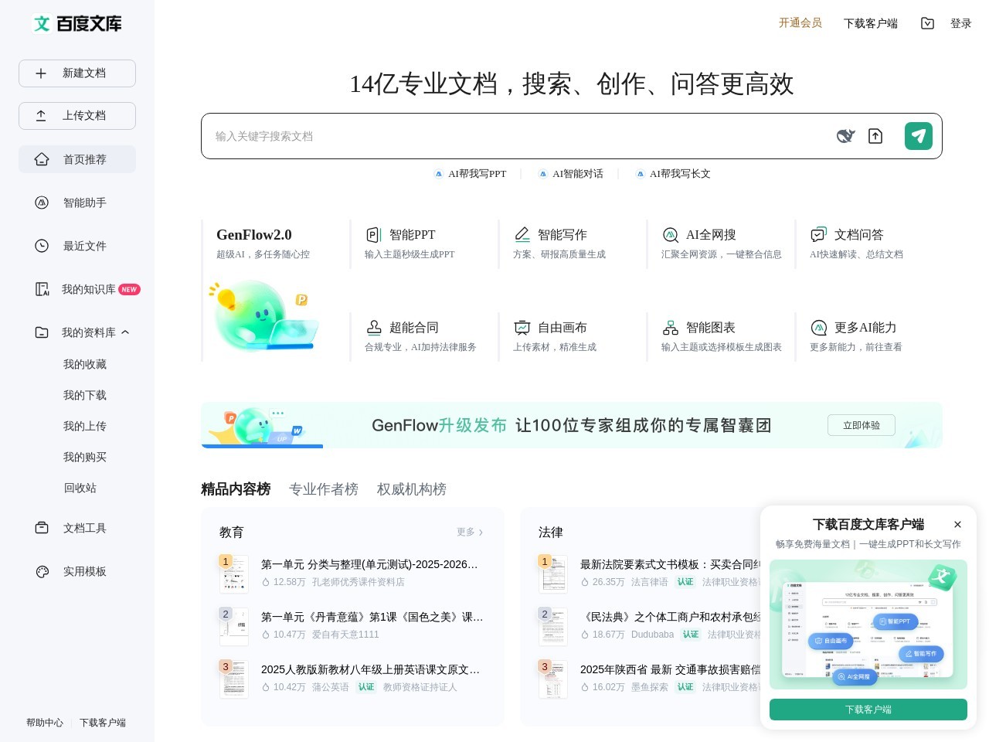
Task: Click the upload file icon in search bar
Action: tap(875, 136)
